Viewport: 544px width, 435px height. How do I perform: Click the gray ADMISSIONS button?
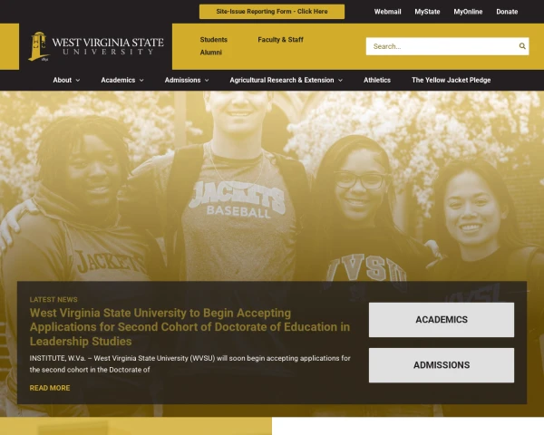442,365
